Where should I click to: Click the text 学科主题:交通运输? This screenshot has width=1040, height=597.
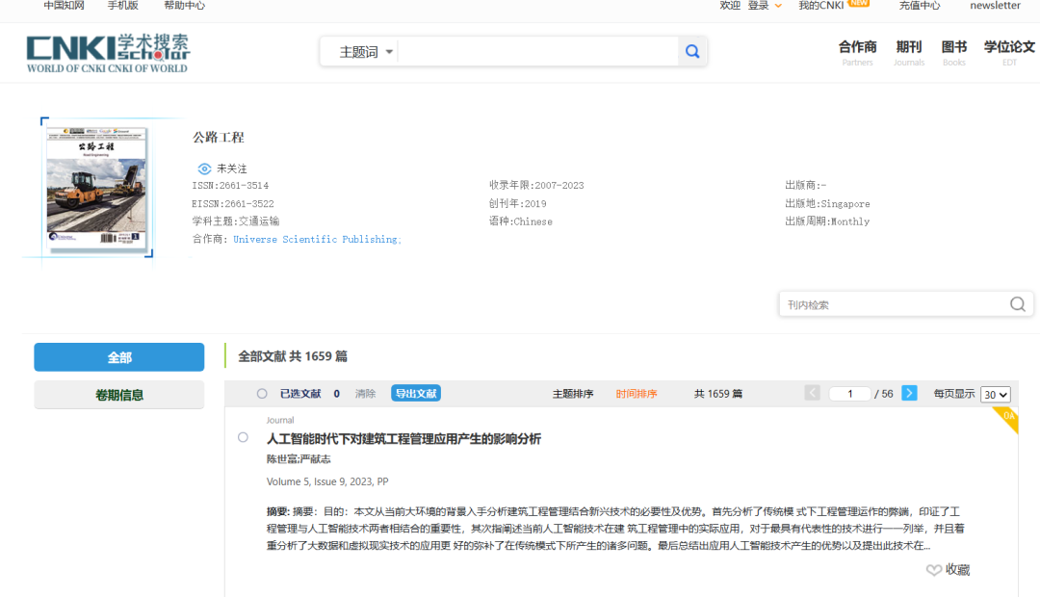[x=236, y=221]
